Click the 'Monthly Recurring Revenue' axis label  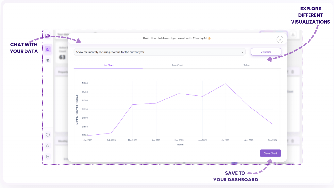click(x=77, y=110)
